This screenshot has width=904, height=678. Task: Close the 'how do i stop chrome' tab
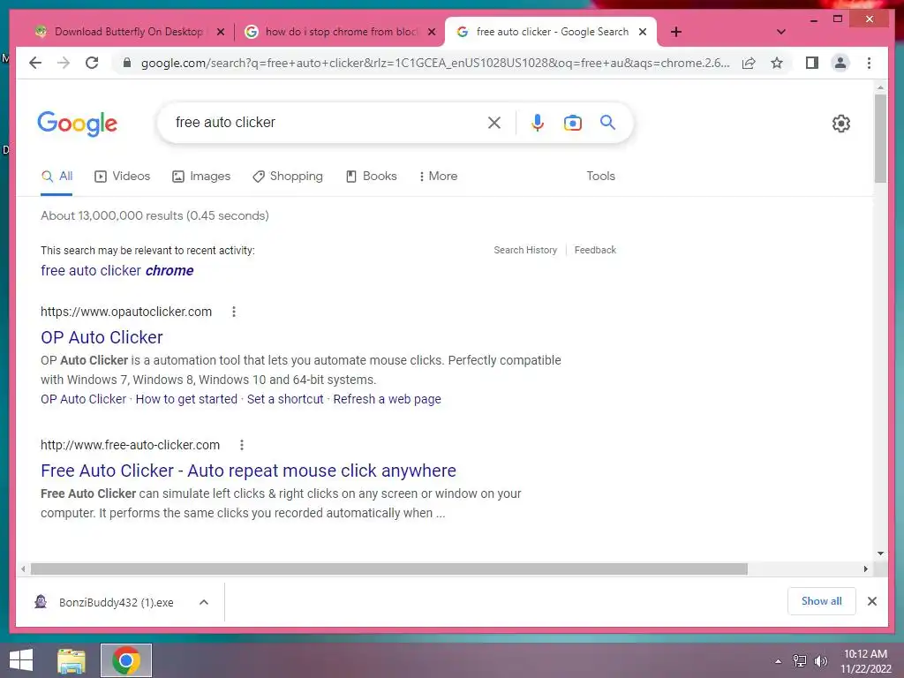(x=431, y=32)
